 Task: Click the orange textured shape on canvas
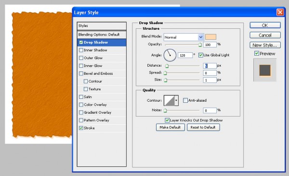point(42,75)
